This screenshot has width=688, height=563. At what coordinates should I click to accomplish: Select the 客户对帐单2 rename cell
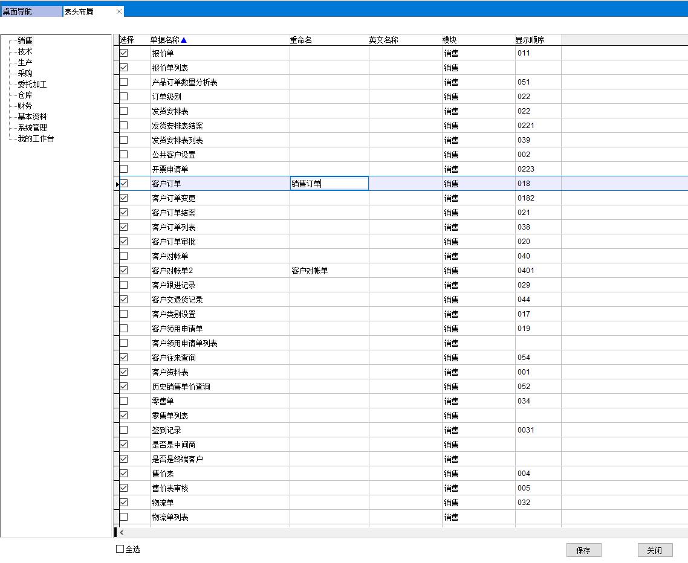(329, 271)
